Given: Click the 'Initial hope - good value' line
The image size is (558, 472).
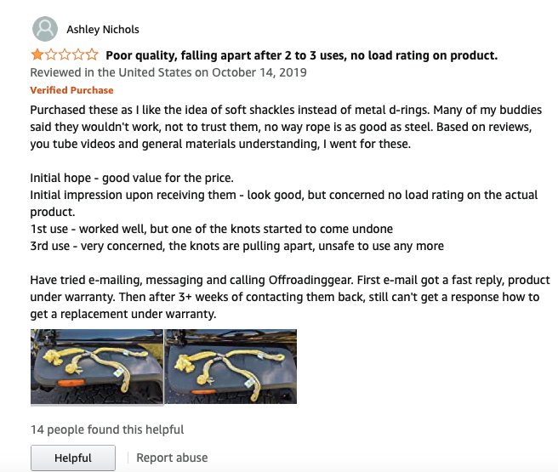Looking at the screenshot, I should coord(132,178).
